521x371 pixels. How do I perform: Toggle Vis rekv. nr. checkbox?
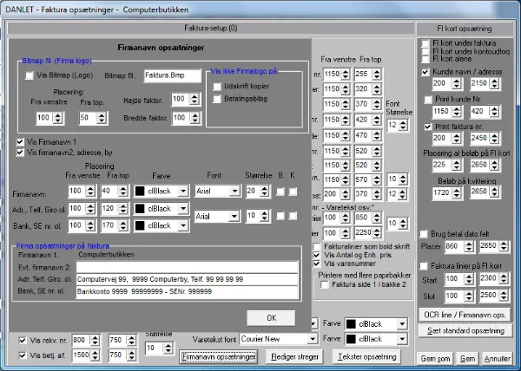click(23, 341)
